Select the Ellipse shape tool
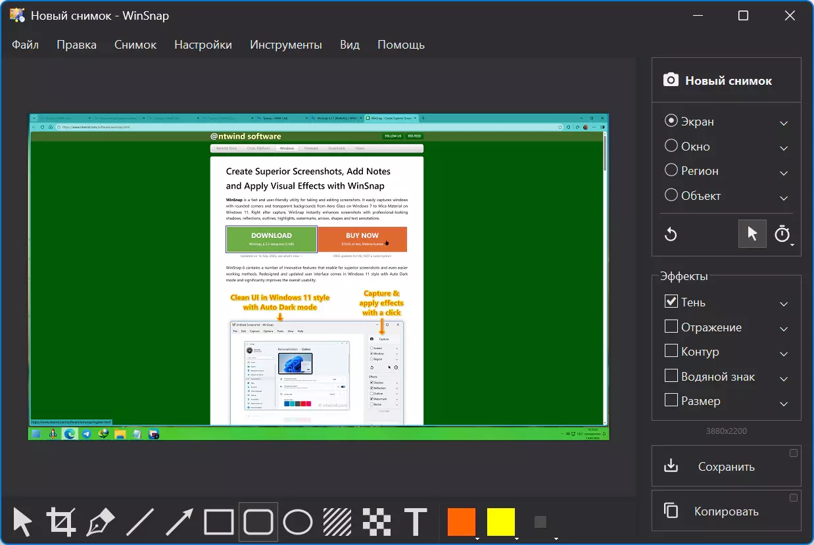This screenshot has height=545, width=814. (x=297, y=522)
